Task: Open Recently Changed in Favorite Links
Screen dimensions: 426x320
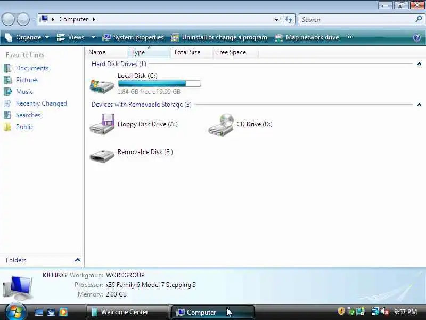Action: (x=42, y=103)
